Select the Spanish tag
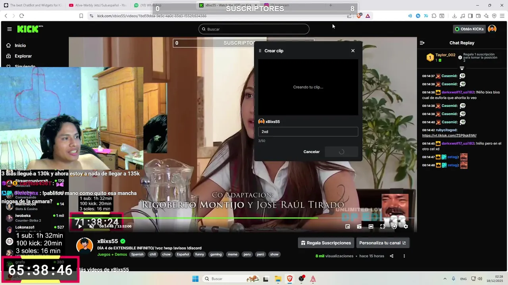Image resolution: width=508 pixels, height=285 pixels. 137,255
